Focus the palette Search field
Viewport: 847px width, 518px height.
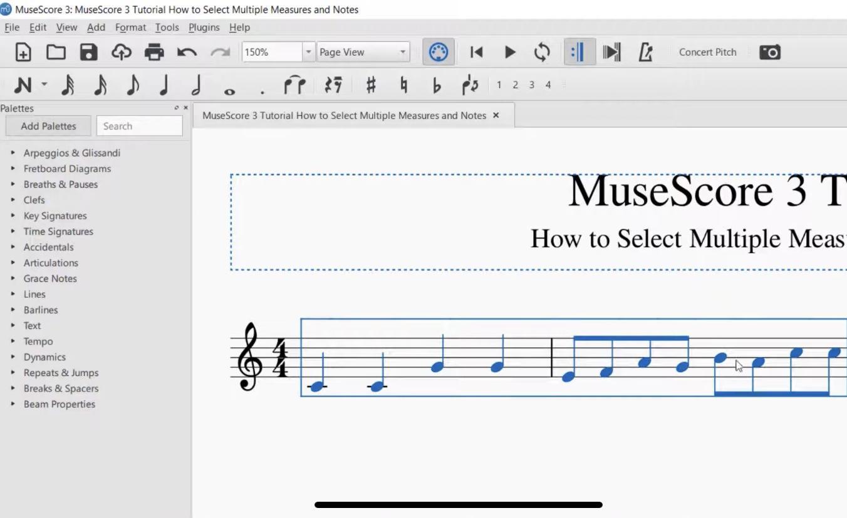[139, 126]
